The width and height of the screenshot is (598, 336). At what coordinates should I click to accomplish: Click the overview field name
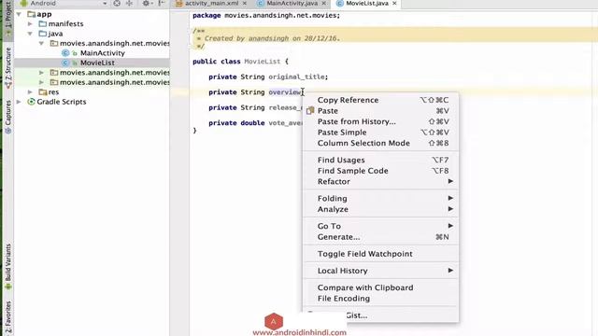(x=284, y=92)
